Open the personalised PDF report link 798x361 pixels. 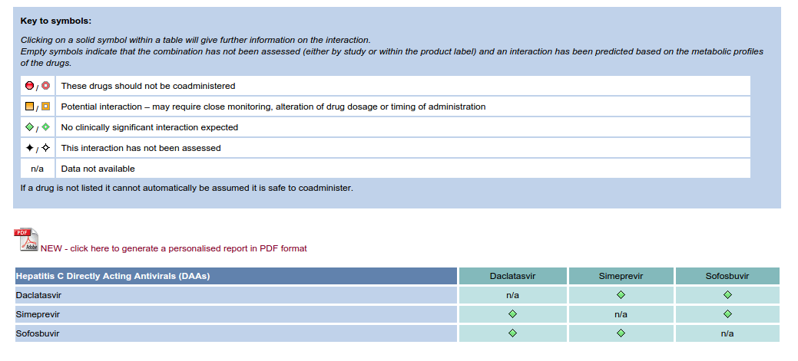coord(174,248)
